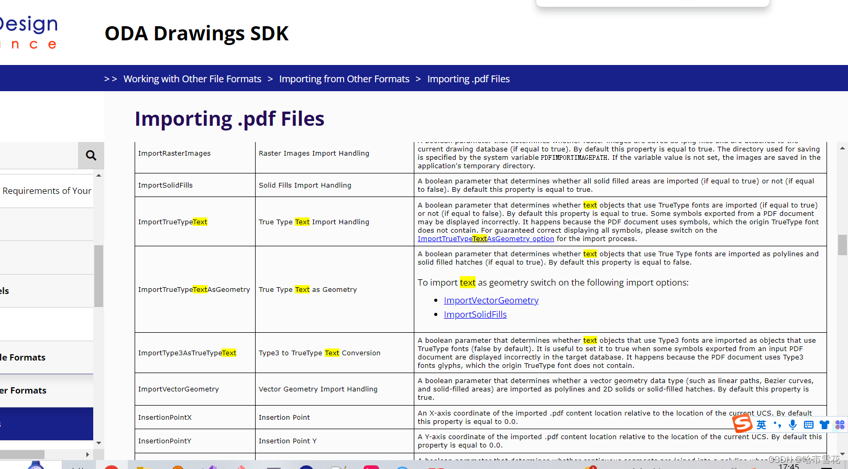Select the 'le Formats' sidebar item
Image resolution: width=848 pixels, height=469 pixels.
[x=47, y=357]
